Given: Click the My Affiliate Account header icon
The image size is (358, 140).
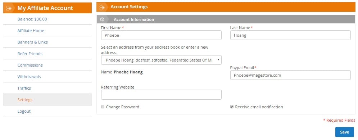Looking at the screenshot, I should point(9,8).
